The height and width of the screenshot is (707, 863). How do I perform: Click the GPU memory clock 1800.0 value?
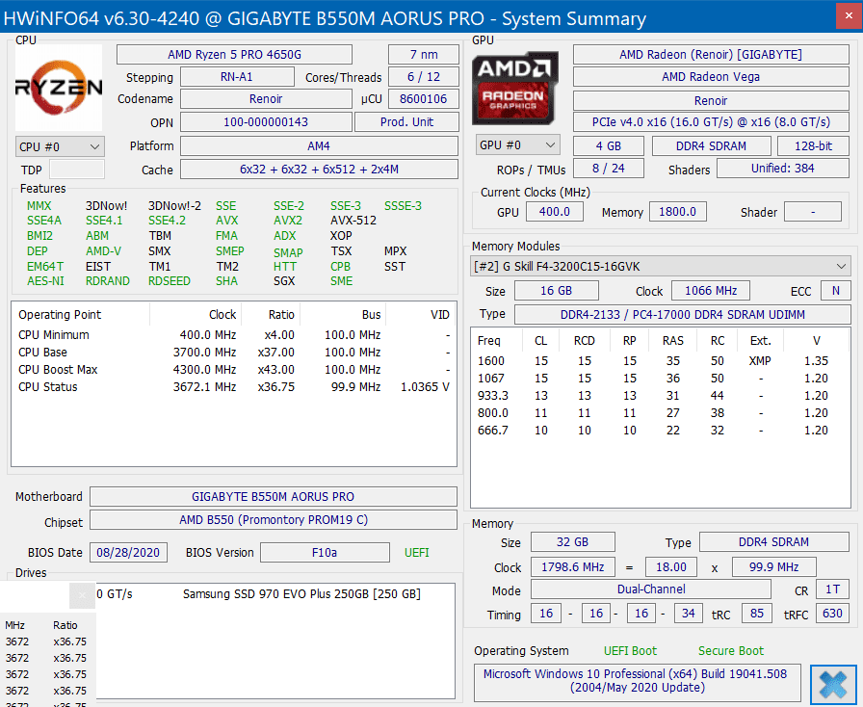coord(677,212)
